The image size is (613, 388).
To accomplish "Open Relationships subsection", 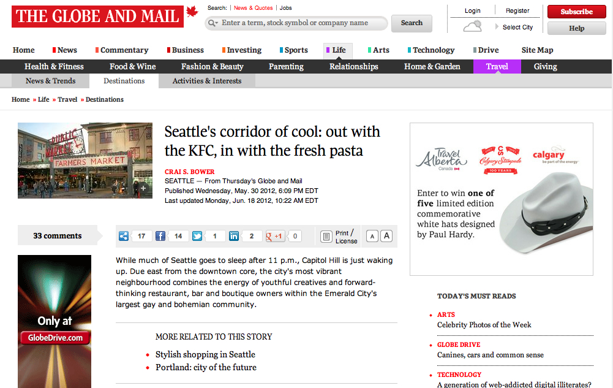I will (x=354, y=66).
